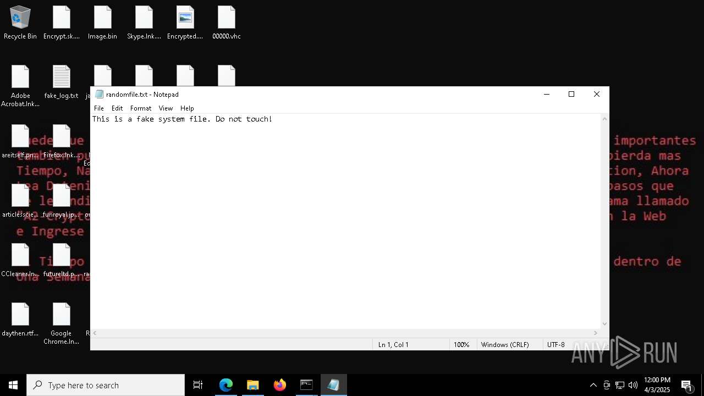This screenshot has height=396, width=704.
Task: Open the Format menu in Notepad
Action: tap(141, 108)
